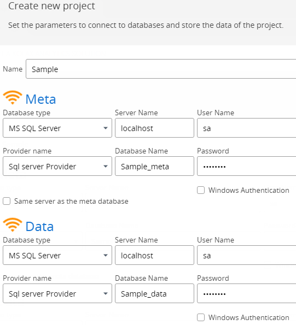Click Sample_meta Database Name field
The image size is (296, 325).
tap(154, 166)
